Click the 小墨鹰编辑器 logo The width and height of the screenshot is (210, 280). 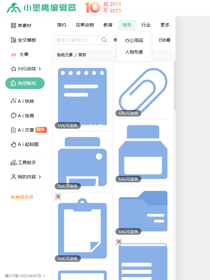point(41,8)
